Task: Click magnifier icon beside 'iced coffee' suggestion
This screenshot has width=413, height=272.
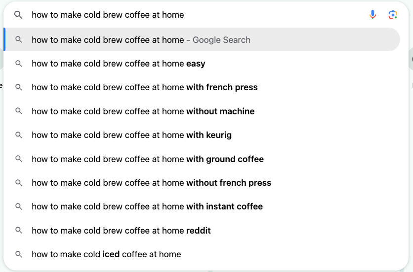Action: tap(18, 254)
